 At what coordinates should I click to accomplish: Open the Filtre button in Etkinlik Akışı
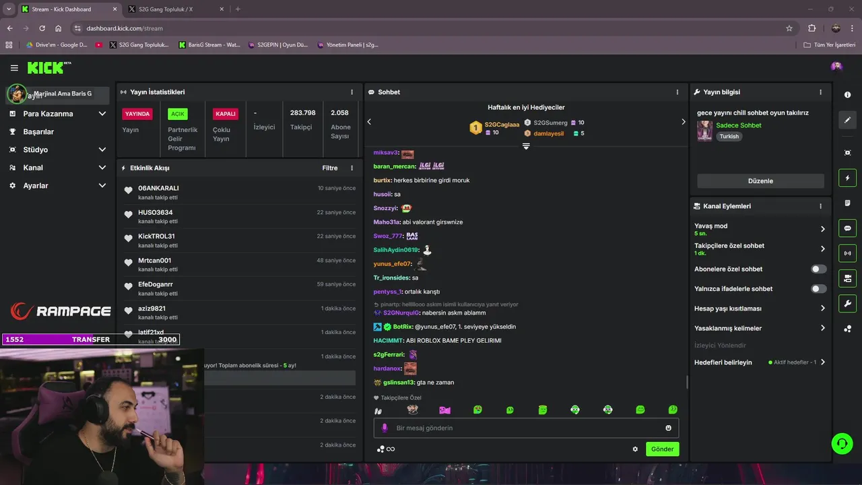pyautogui.click(x=330, y=168)
